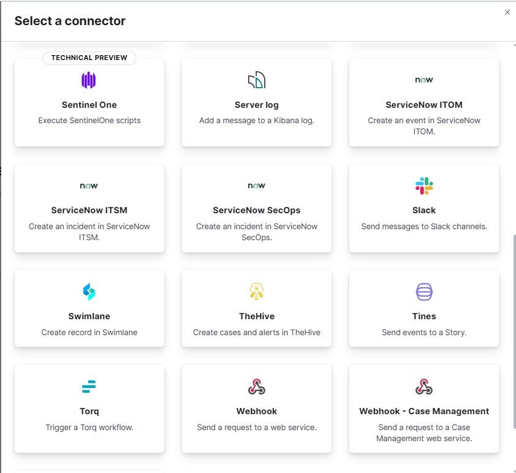Click the Swimlane blue logo icon
Image resolution: width=516 pixels, height=473 pixels.
[89, 292]
